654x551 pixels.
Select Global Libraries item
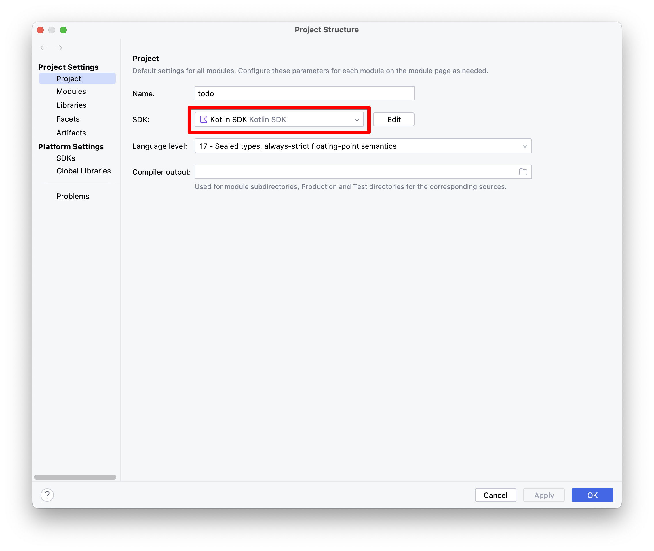tap(83, 171)
